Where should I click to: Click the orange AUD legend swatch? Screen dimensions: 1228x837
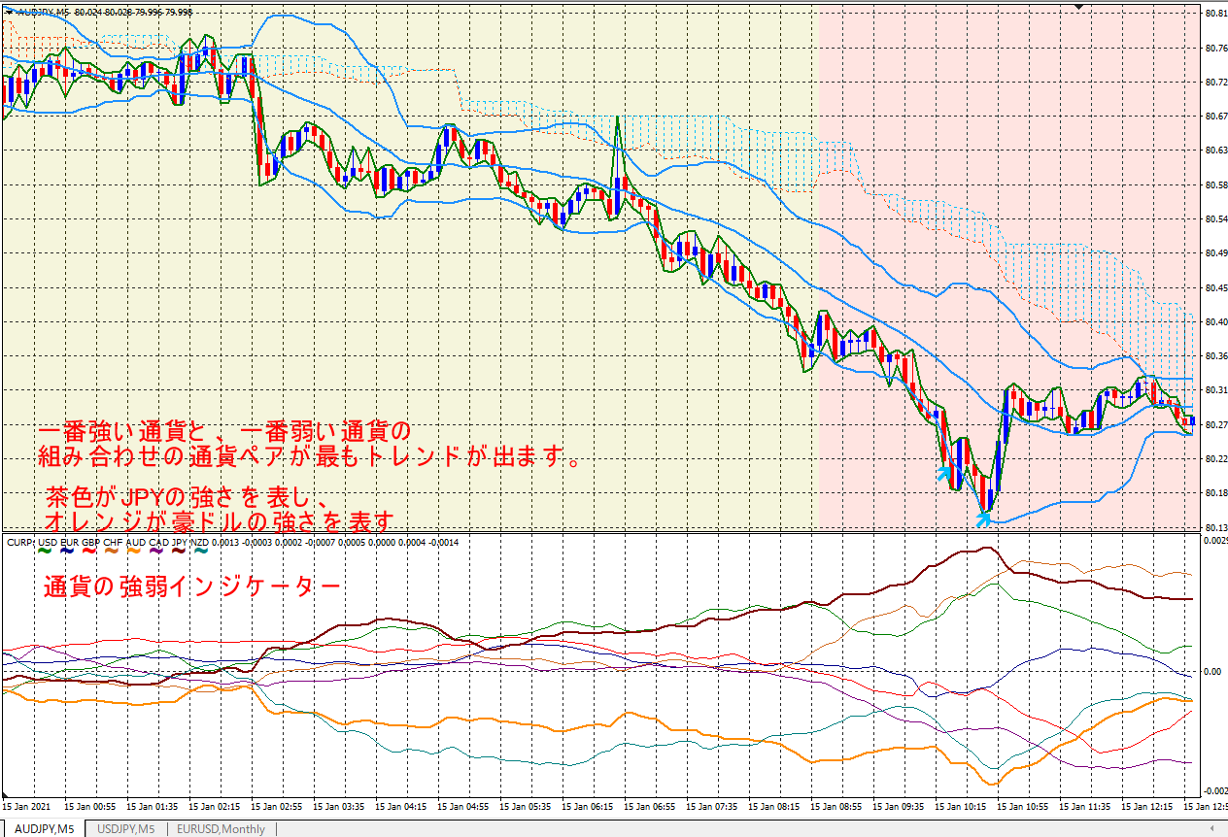(134, 551)
